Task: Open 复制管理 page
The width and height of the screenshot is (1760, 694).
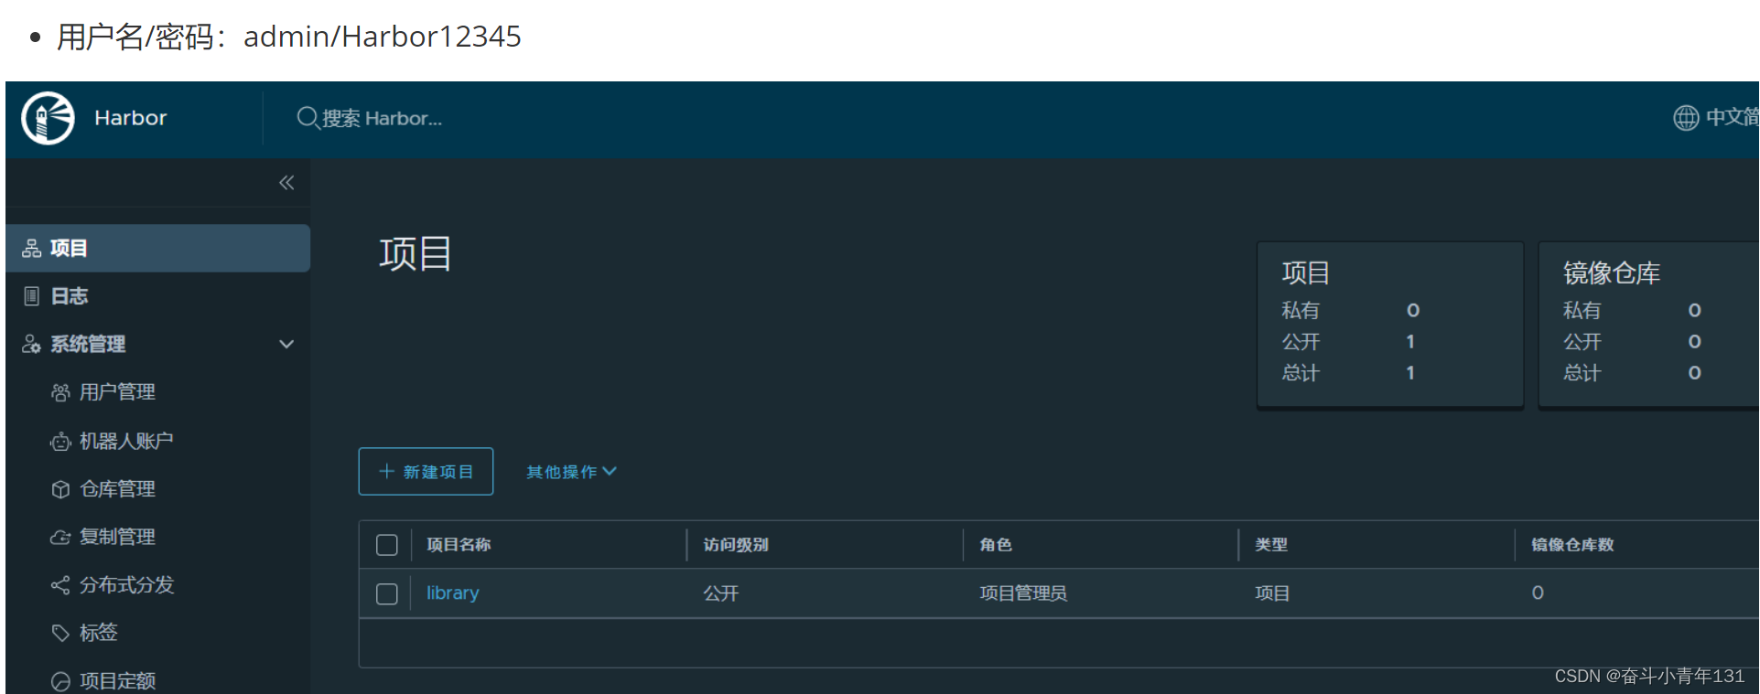Action: point(117,537)
